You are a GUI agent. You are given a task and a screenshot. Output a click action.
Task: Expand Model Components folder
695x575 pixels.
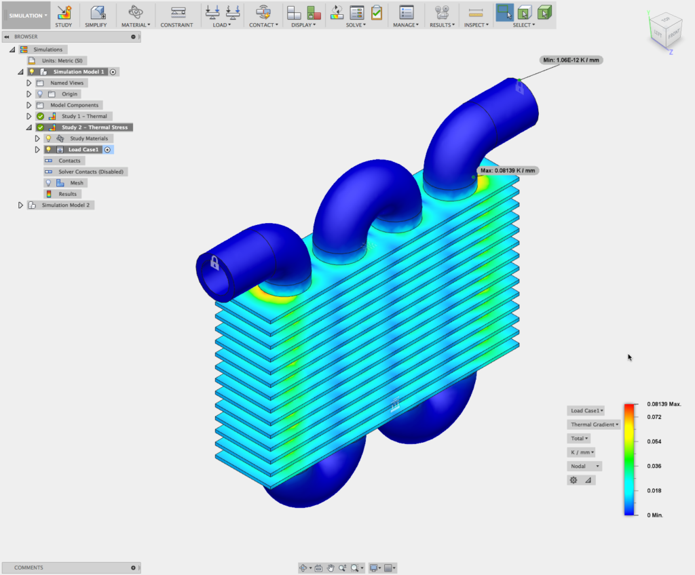pos(29,105)
